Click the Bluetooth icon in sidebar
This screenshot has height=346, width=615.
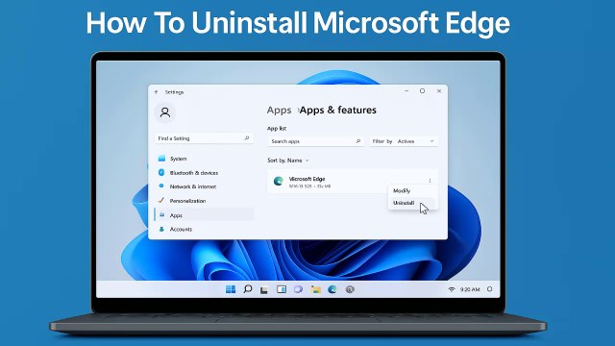(161, 172)
